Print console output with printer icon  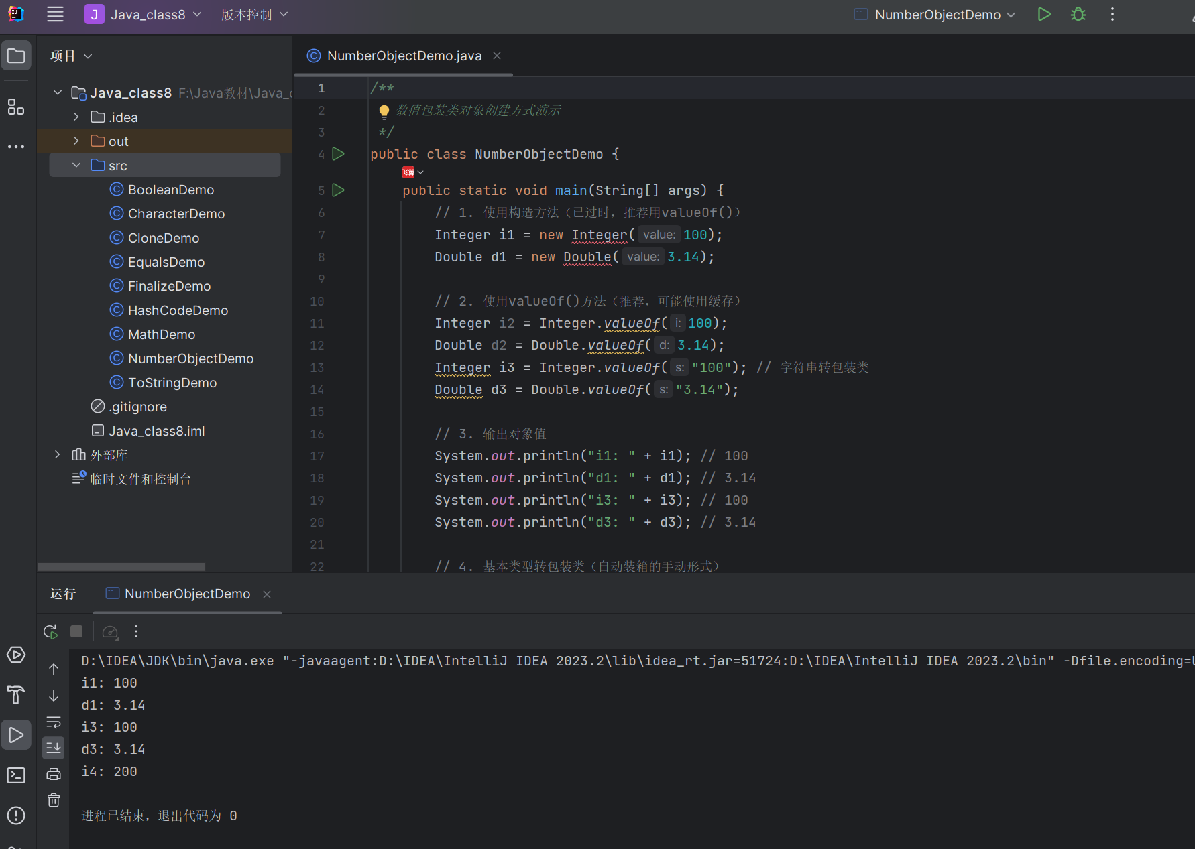(x=54, y=774)
